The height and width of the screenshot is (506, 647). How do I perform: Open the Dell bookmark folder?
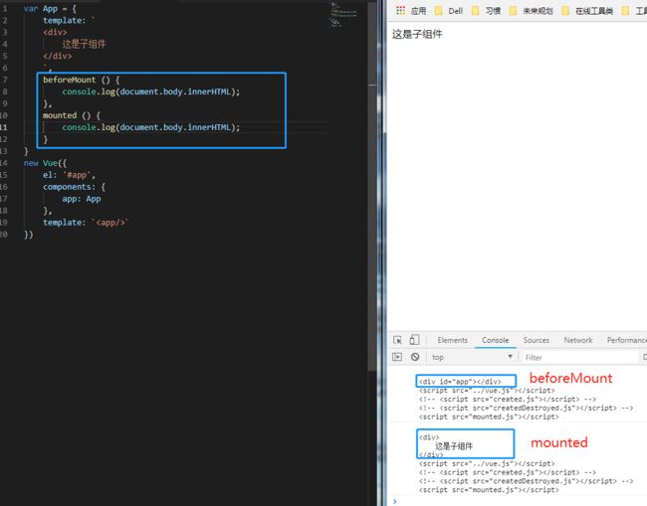[449, 11]
